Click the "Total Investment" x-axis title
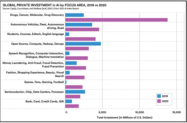 (120, 117)
